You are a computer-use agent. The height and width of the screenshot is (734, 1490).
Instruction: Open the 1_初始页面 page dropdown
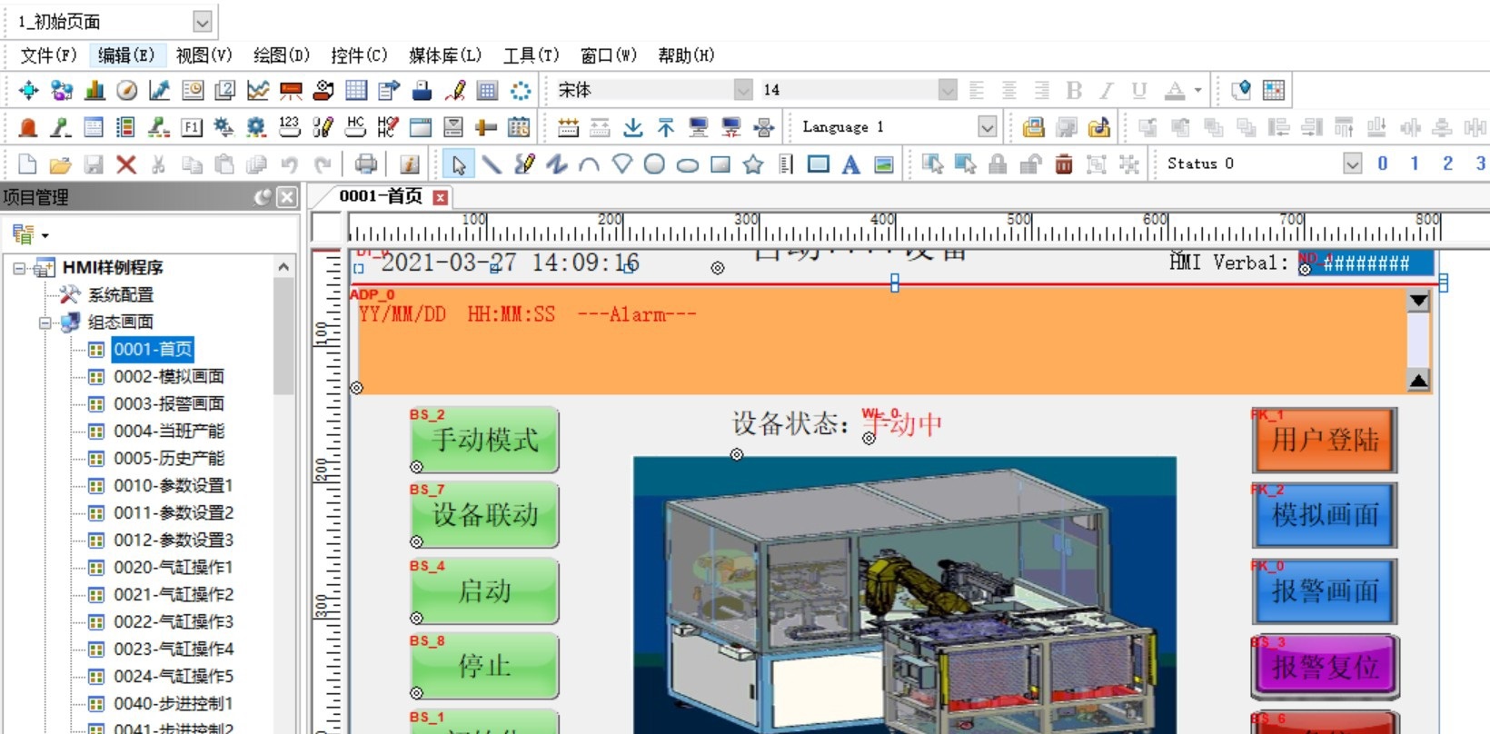[x=203, y=22]
